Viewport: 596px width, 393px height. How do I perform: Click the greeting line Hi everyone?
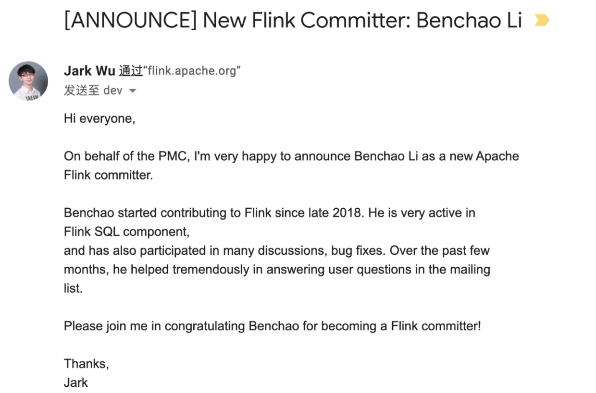point(99,118)
